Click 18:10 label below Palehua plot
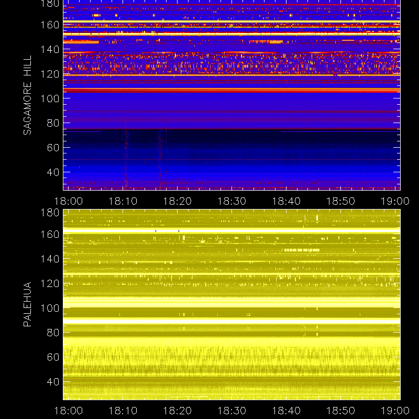The image size is (419, 419). coord(123,411)
